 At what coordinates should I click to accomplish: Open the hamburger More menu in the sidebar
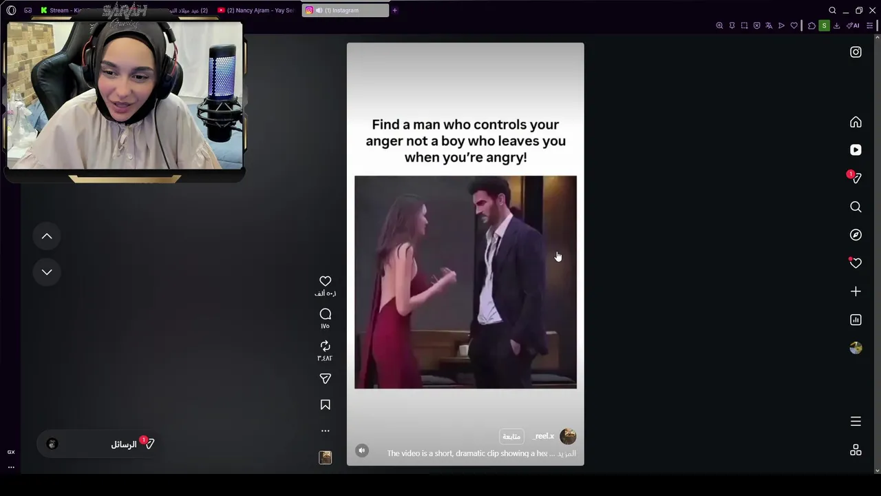pyautogui.click(x=856, y=422)
